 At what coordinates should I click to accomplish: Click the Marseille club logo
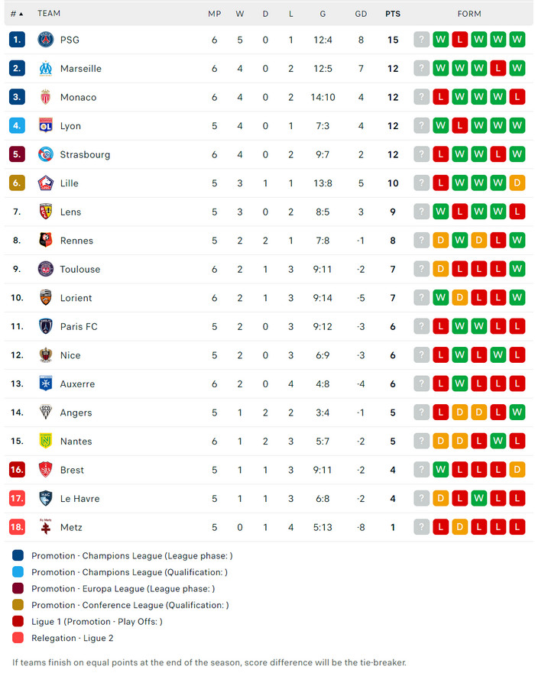pyautogui.click(x=46, y=69)
